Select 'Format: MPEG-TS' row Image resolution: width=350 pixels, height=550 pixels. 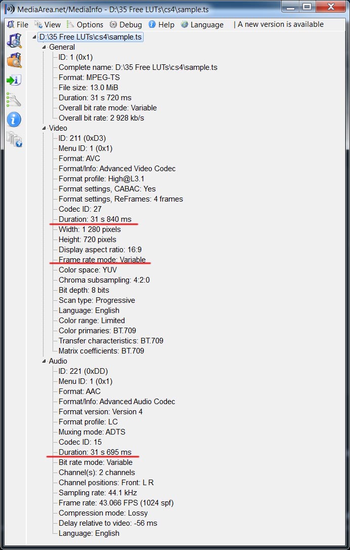click(x=89, y=77)
